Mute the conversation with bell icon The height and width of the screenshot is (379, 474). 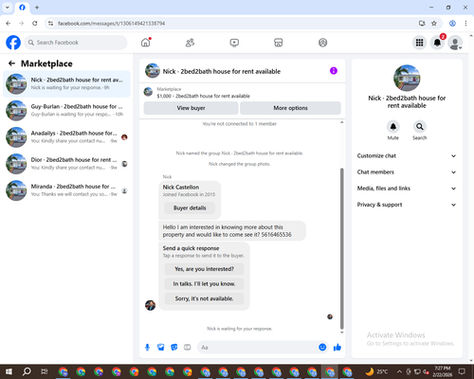[x=393, y=127]
